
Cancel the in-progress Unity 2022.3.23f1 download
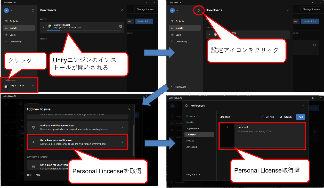tap(121, 26)
